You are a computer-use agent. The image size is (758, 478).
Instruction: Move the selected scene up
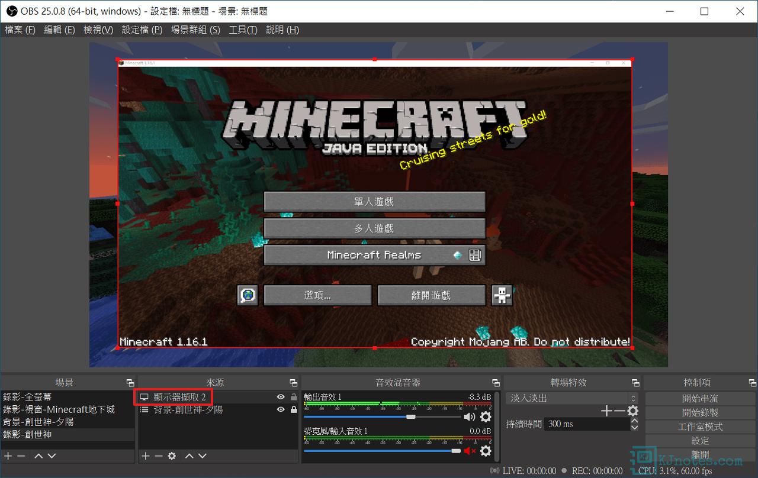tap(38, 456)
